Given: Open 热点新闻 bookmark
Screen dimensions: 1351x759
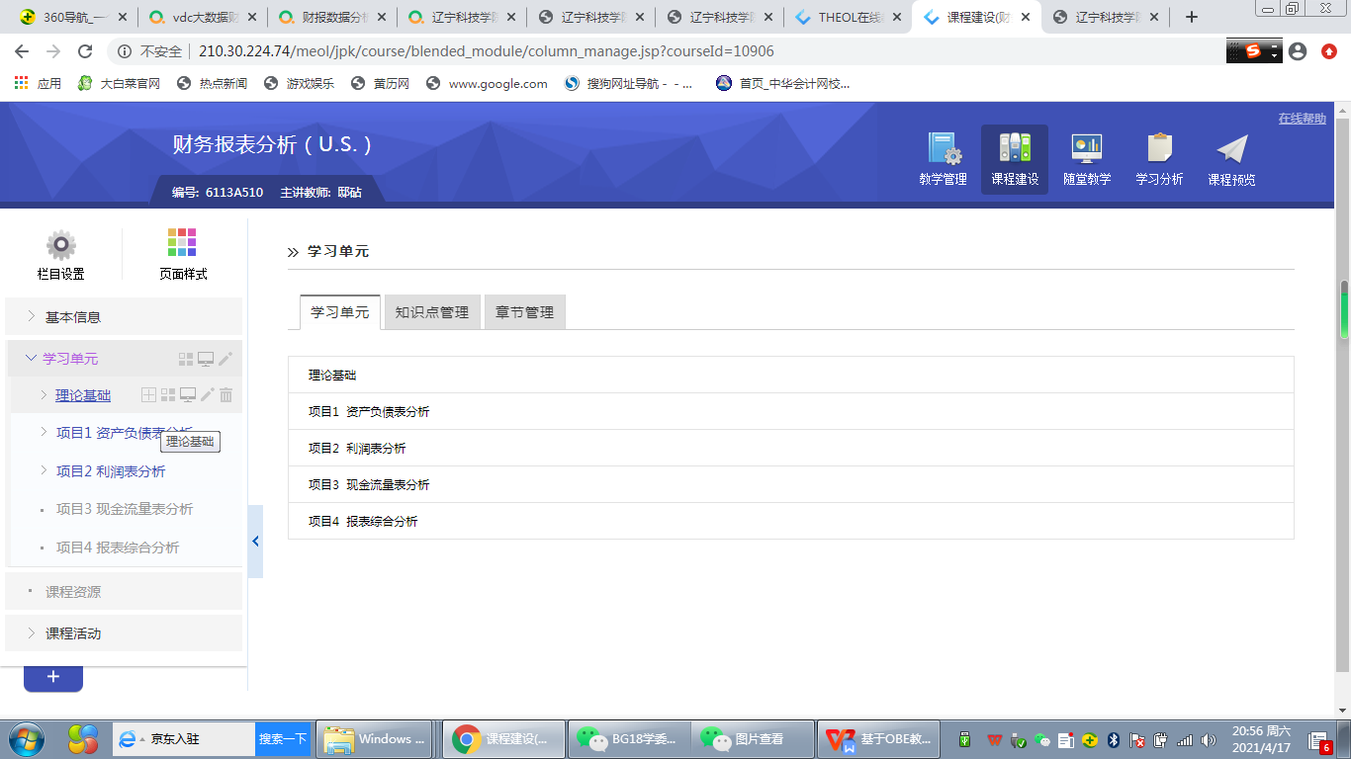Looking at the screenshot, I should click(213, 84).
